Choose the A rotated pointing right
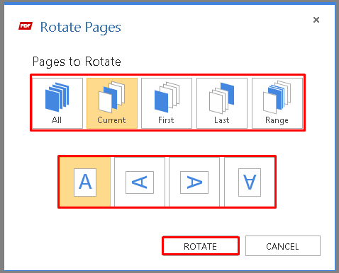This screenshot has height=273, width=339. tap(194, 182)
